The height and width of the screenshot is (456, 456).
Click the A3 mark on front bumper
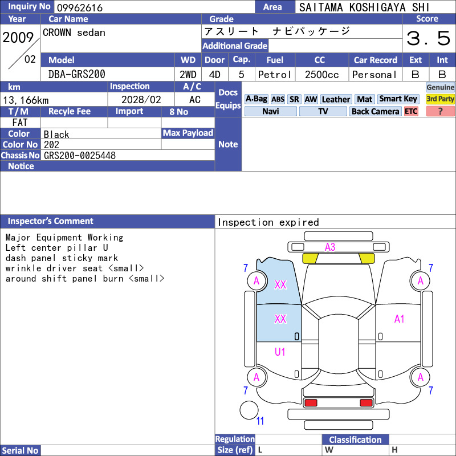pyautogui.click(x=330, y=247)
